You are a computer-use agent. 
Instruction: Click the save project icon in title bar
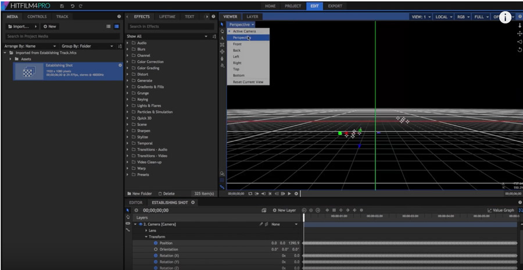coord(62,6)
